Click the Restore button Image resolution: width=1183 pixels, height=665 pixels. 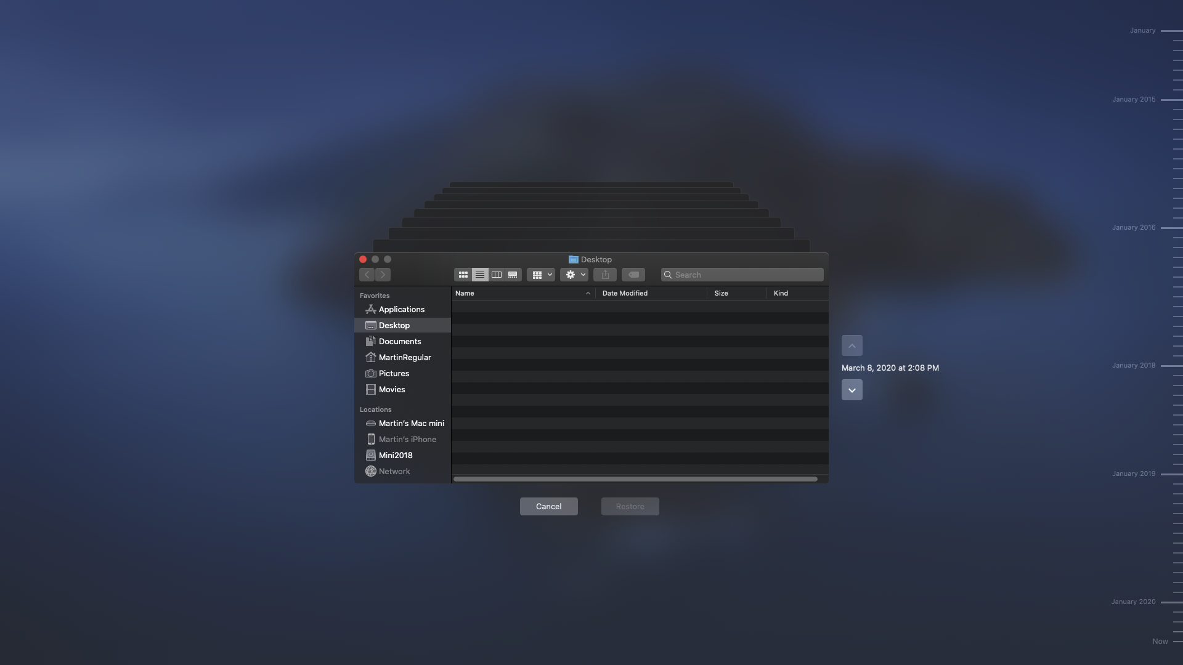(x=630, y=507)
